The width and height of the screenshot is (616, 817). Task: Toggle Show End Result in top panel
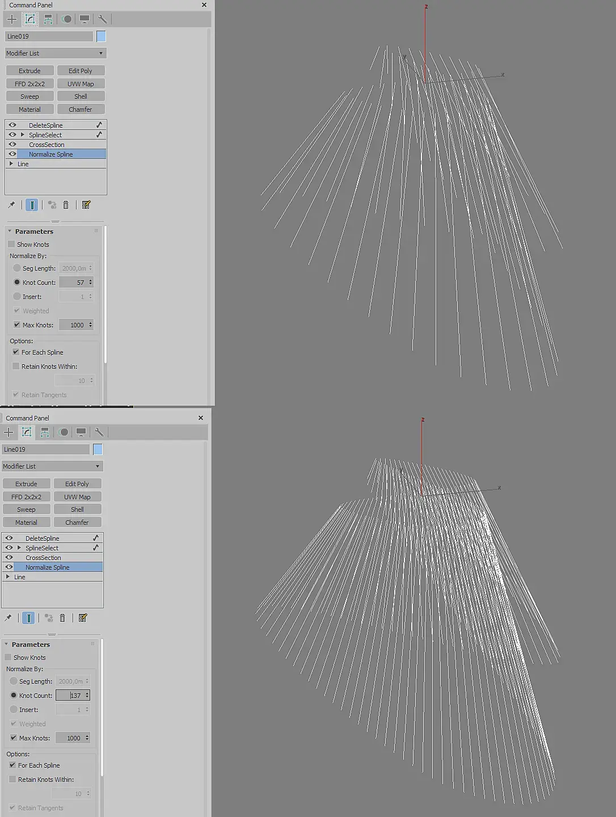[x=32, y=205]
